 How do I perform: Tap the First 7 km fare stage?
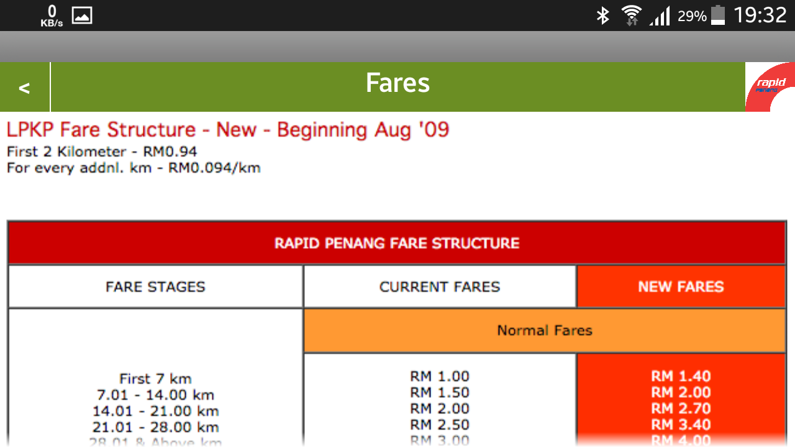tap(155, 379)
